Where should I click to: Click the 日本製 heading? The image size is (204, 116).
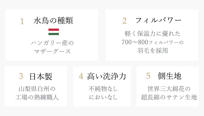41,76
